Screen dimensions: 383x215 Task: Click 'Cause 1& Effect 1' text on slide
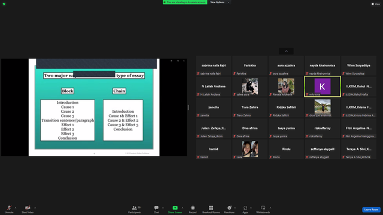point(123,116)
